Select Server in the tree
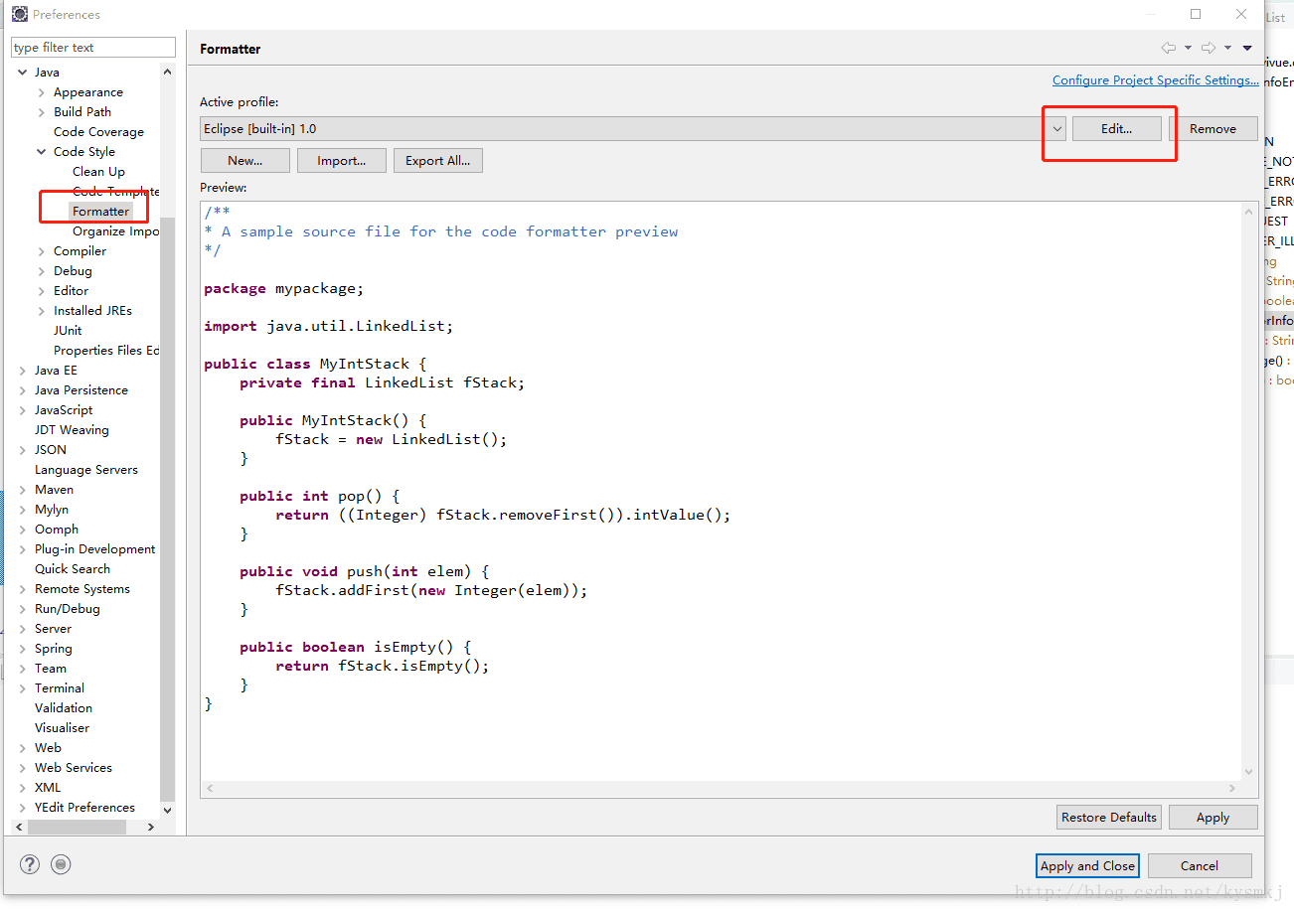 (x=53, y=629)
